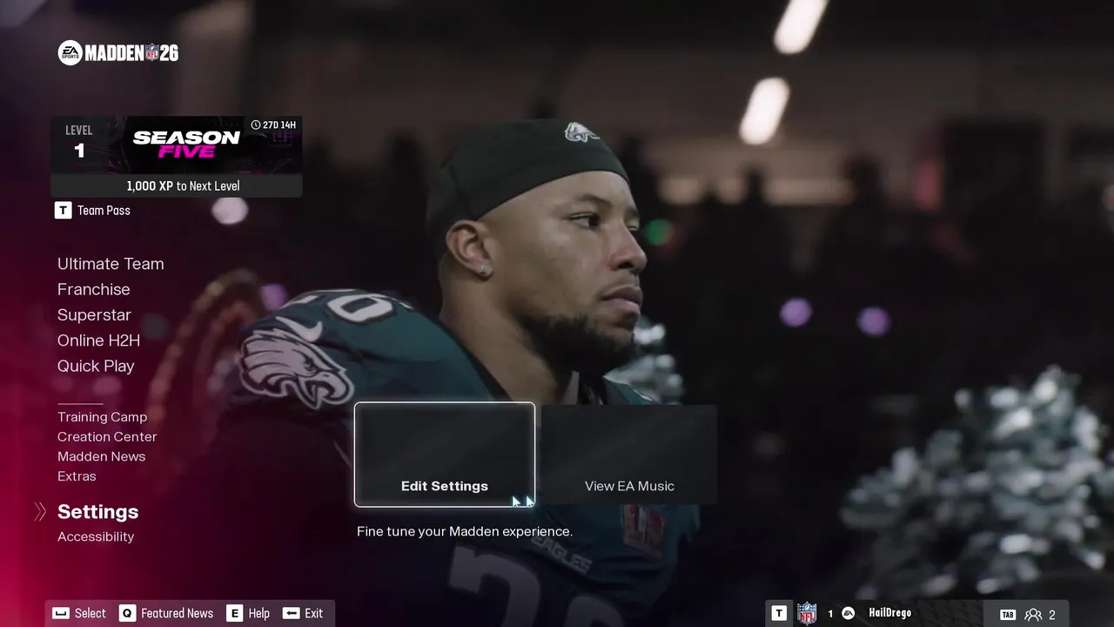
Task: Click the 1,000 XP to Next Level bar
Action: click(176, 185)
